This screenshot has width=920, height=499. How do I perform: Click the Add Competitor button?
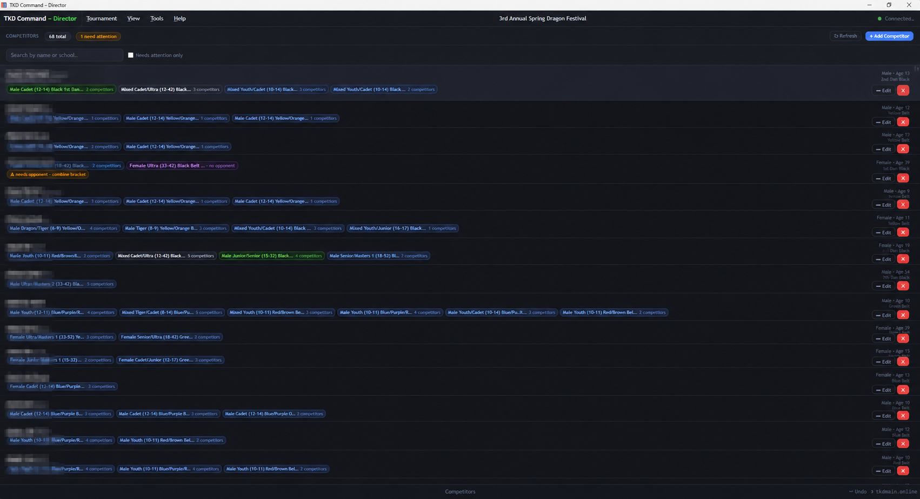pos(889,36)
